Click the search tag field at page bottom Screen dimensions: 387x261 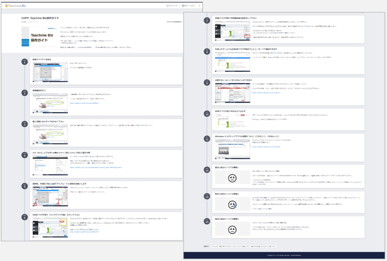[x=243, y=247]
